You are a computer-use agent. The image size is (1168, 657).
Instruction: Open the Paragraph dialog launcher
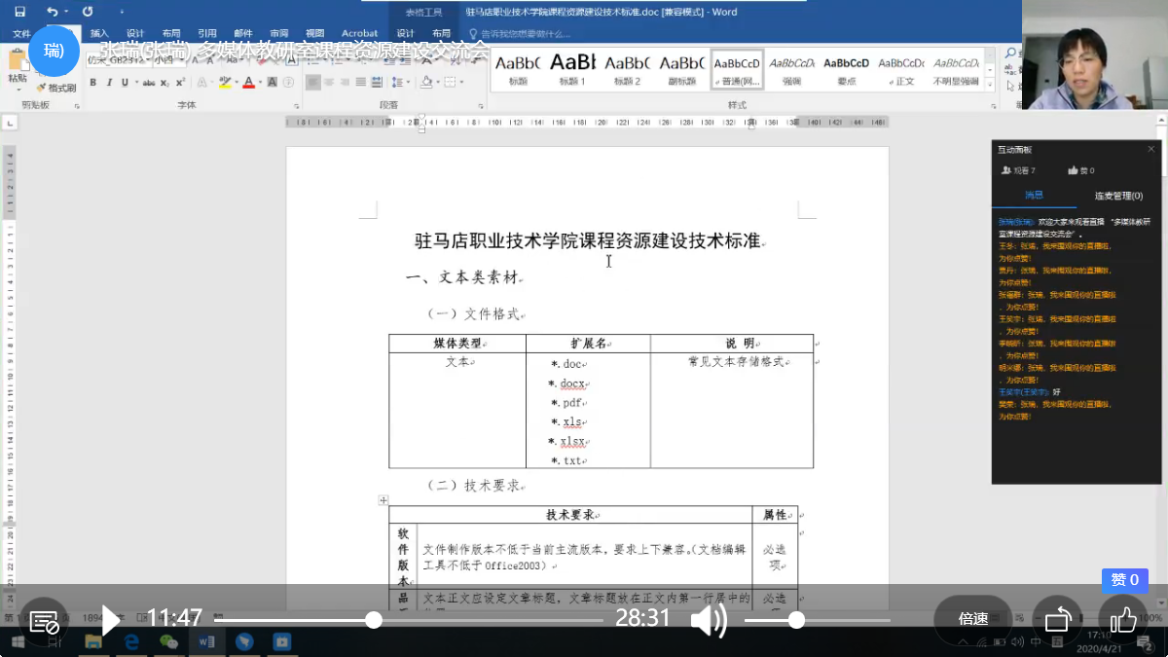479,106
